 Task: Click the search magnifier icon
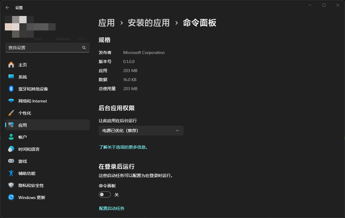coord(84,48)
